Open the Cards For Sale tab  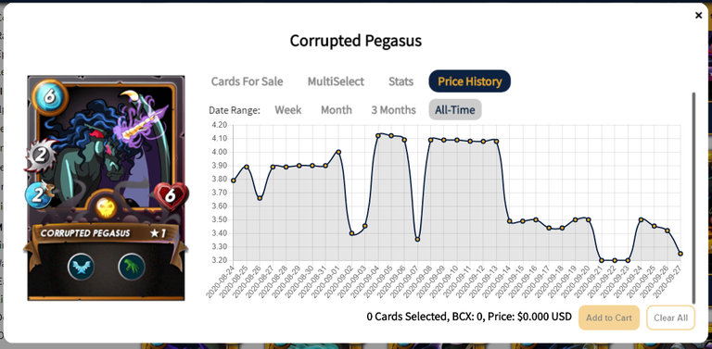coord(247,81)
